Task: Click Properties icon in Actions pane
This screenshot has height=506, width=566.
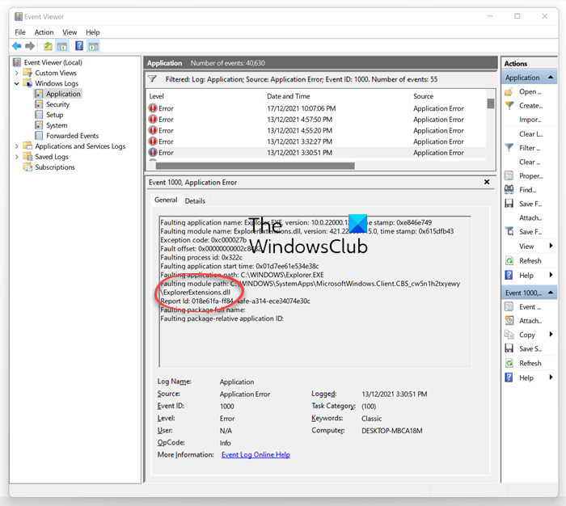Action: click(x=509, y=175)
